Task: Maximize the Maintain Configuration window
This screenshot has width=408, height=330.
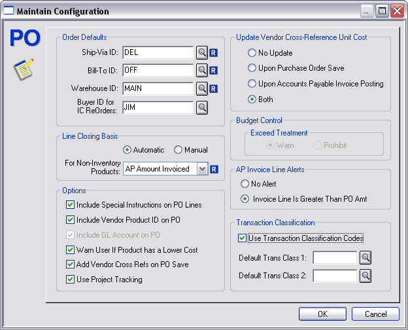Action: pyautogui.click(x=382, y=11)
